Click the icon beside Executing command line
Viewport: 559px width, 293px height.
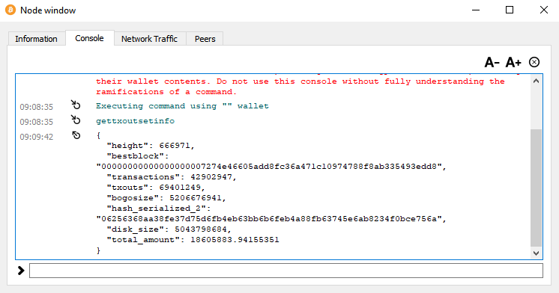pyautogui.click(x=76, y=105)
